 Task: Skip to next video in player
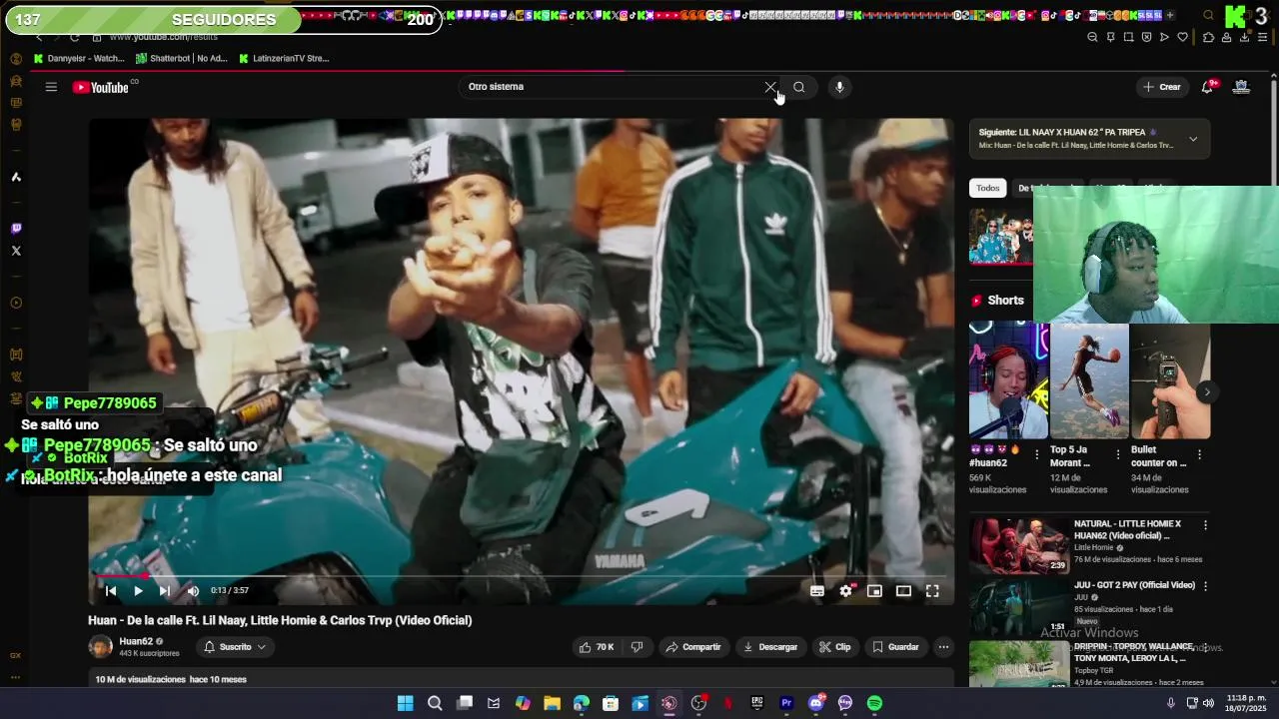pos(165,591)
